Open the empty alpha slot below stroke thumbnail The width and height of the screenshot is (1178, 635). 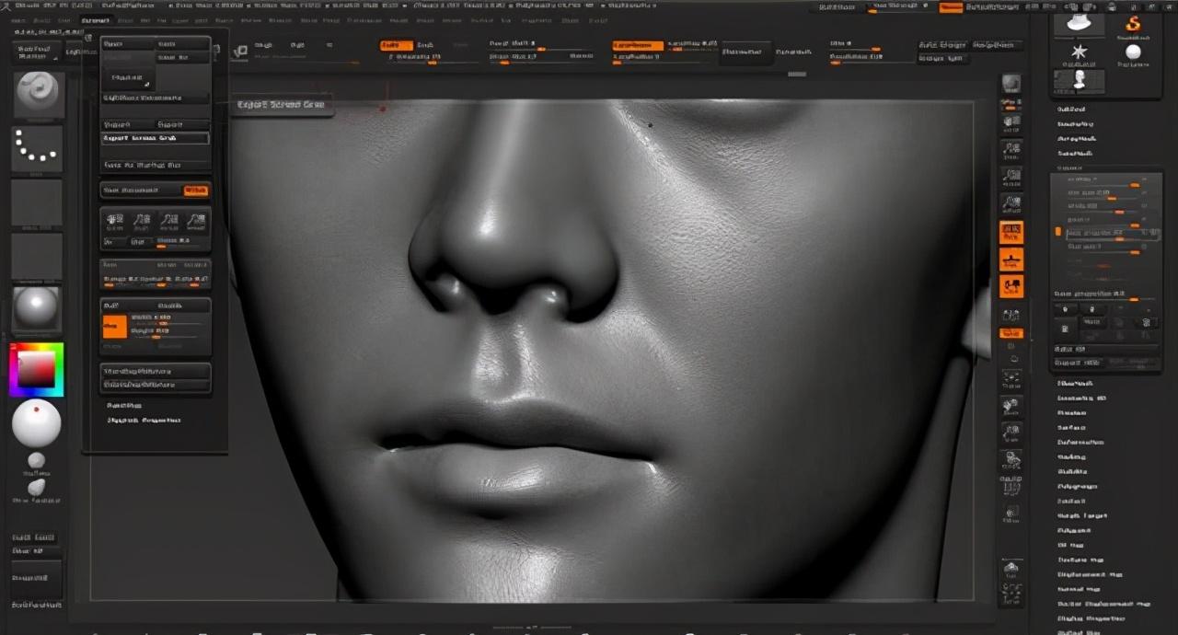point(38,202)
